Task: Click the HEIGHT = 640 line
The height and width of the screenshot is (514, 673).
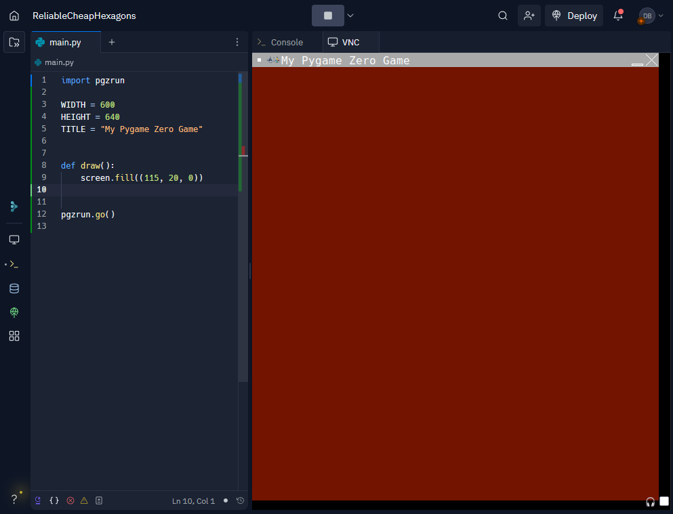Action: pos(90,116)
